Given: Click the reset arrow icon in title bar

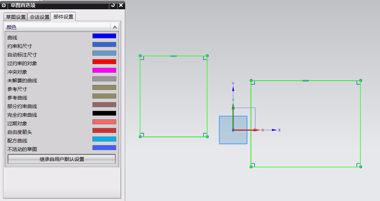Looking at the screenshot, I should click(x=113, y=5).
